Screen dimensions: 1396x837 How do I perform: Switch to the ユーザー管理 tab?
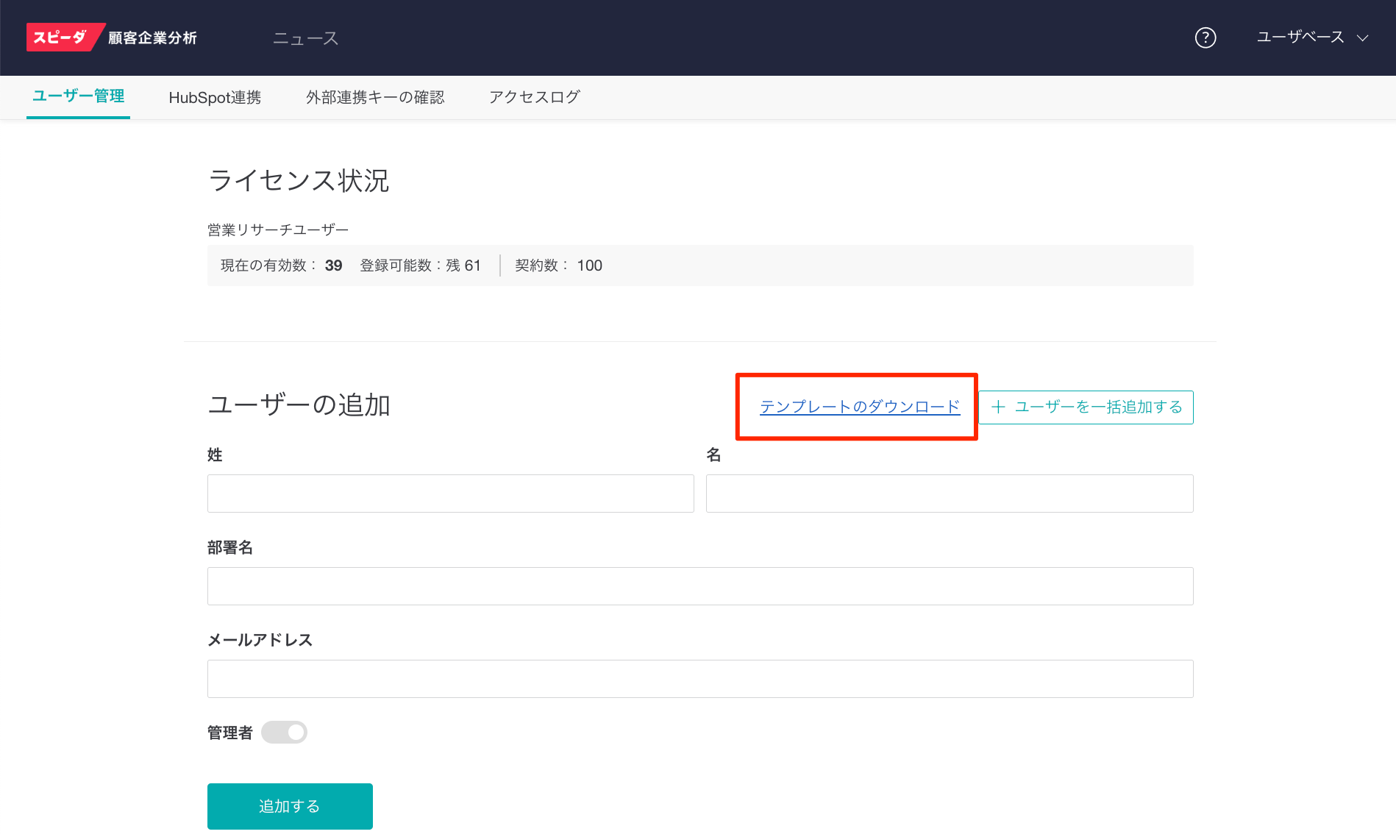pos(78,96)
